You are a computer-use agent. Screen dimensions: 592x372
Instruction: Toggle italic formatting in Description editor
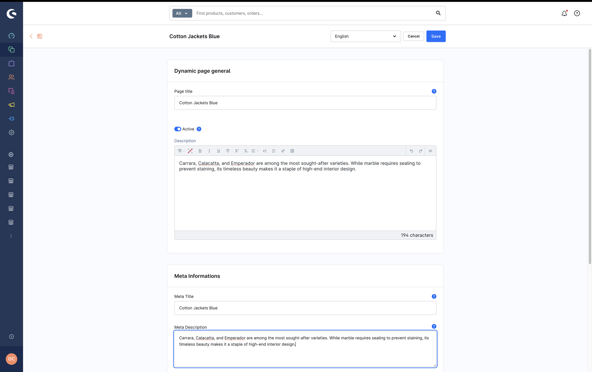(x=209, y=151)
